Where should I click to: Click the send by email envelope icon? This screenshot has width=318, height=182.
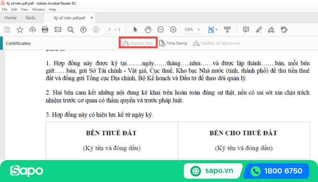(x=58, y=30)
